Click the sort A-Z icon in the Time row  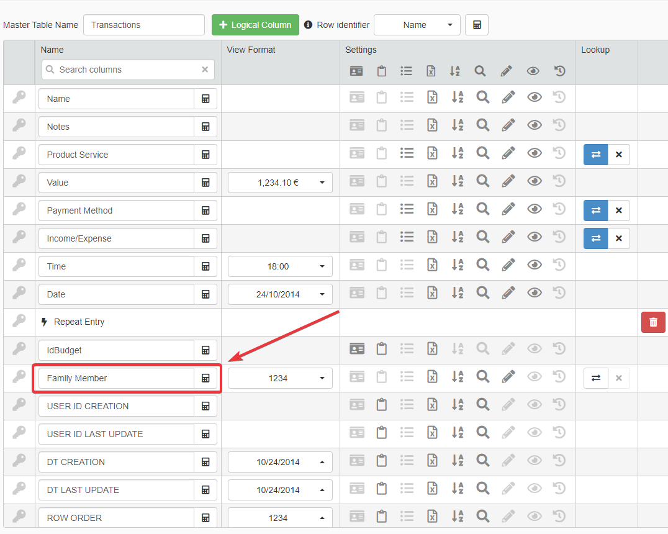coord(457,265)
